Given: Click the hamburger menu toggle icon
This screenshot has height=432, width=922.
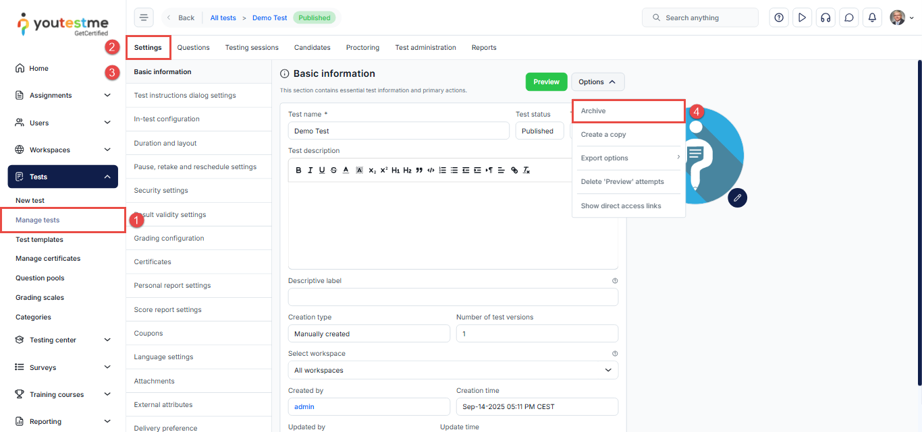Looking at the screenshot, I should pos(144,18).
